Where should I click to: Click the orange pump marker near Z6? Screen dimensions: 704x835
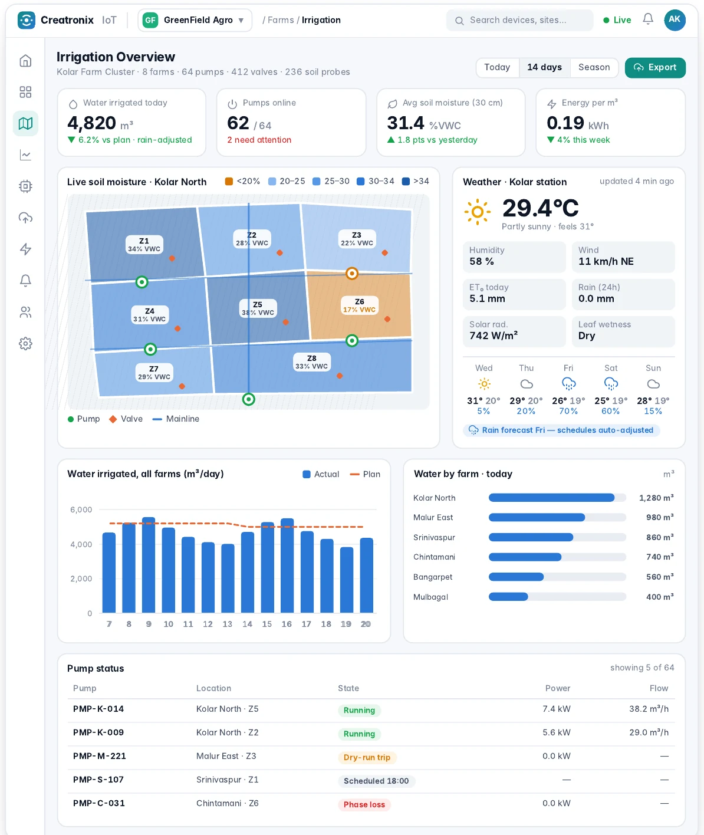click(x=352, y=273)
